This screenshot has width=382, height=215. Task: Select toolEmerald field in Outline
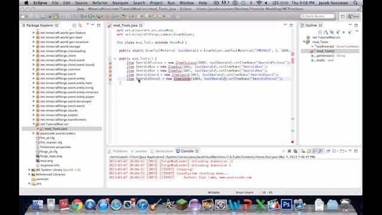point(325,47)
